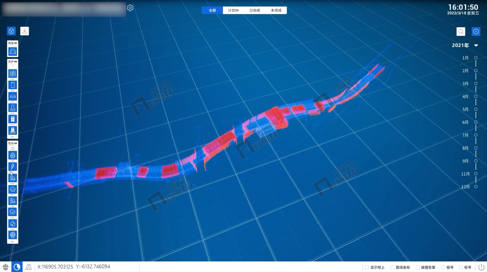Screen dimensions: 487x272
Task: Select the column-on-base support icon
Action: click(13, 131)
